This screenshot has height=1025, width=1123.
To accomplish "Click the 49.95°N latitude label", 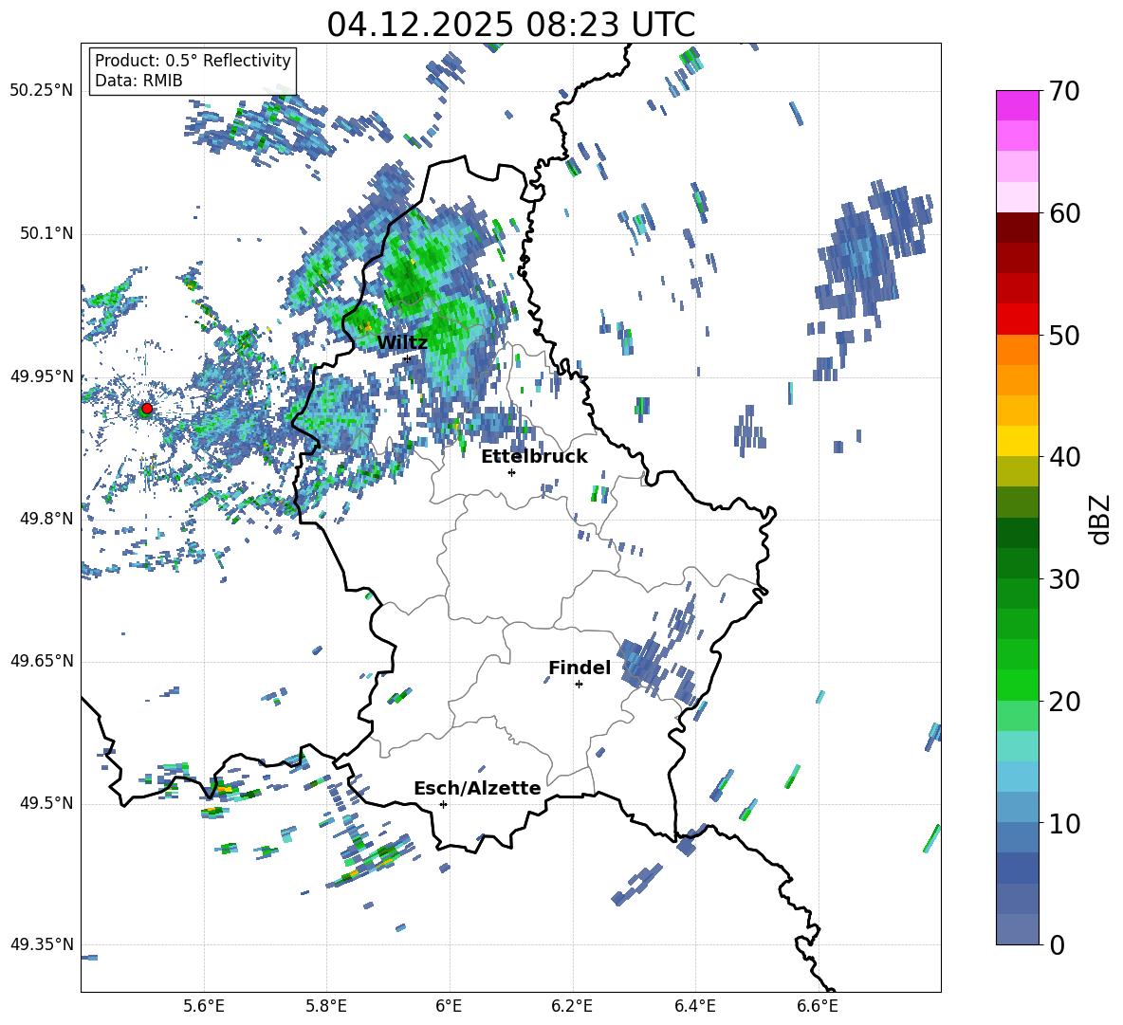I will coord(42,375).
